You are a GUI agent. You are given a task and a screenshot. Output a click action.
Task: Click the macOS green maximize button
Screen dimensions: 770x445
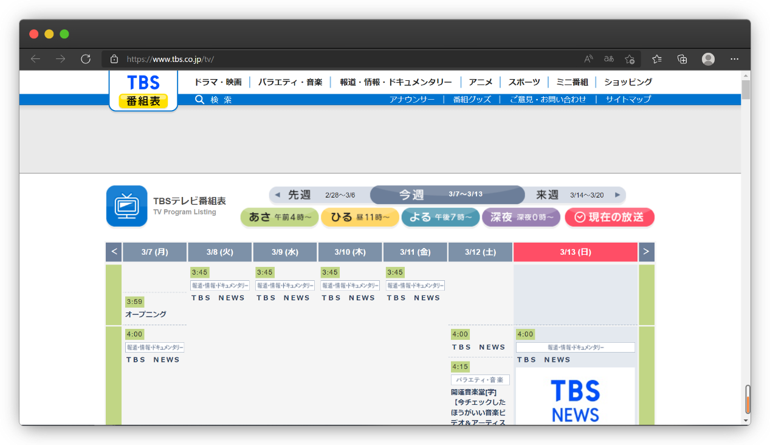[x=64, y=34]
